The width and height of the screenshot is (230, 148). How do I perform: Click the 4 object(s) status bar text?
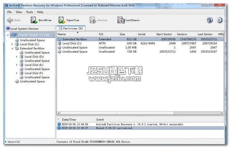pyautogui.click(x=12, y=142)
